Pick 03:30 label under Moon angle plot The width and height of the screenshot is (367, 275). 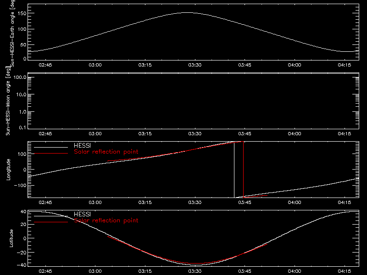pyautogui.click(x=195, y=134)
